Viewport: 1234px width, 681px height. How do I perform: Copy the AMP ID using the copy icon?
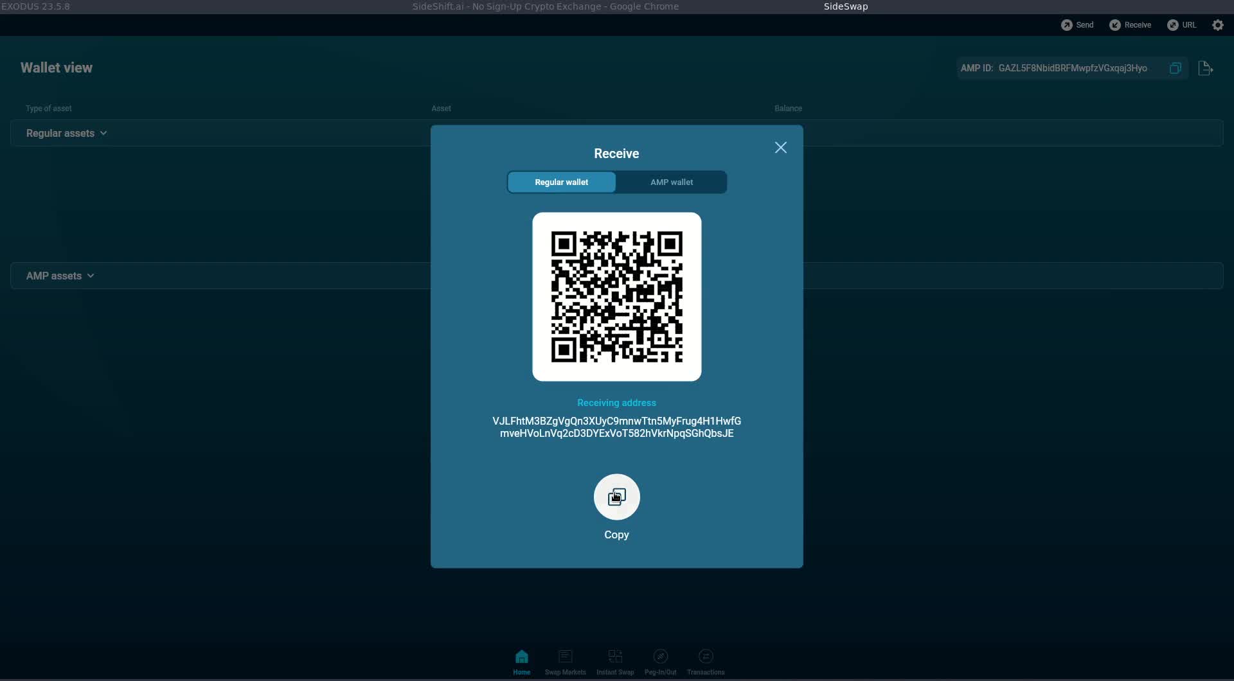[x=1175, y=68]
